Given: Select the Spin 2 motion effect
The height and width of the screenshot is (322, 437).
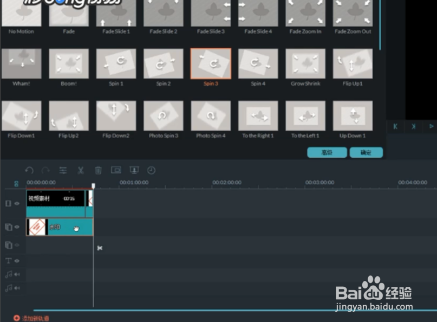Looking at the screenshot, I should point(164,63).
